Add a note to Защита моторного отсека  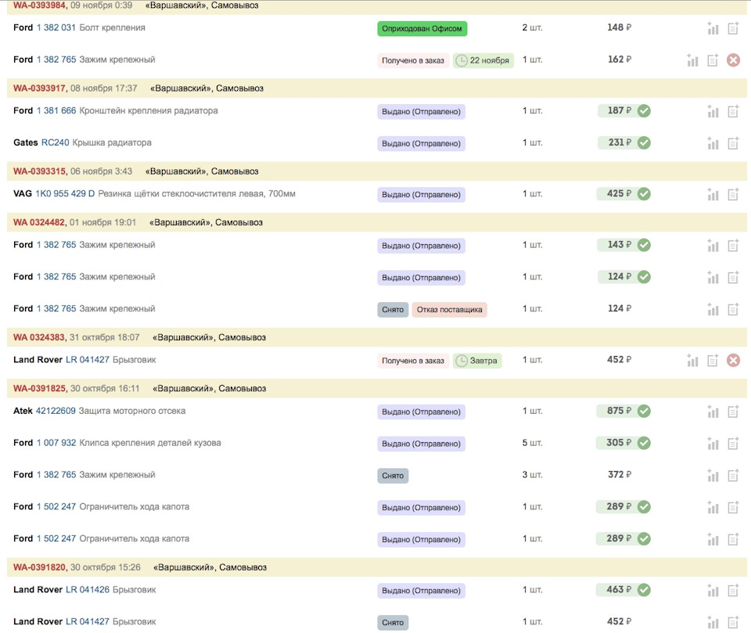(x=733, y=412)
